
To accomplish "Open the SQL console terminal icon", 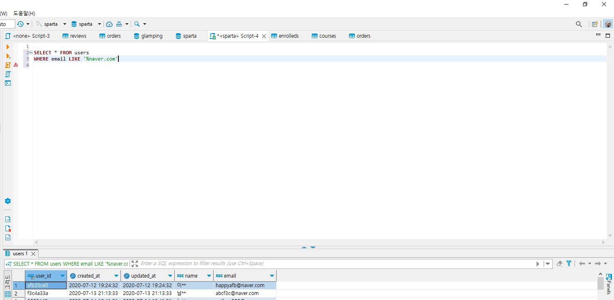I will [8, 83].
